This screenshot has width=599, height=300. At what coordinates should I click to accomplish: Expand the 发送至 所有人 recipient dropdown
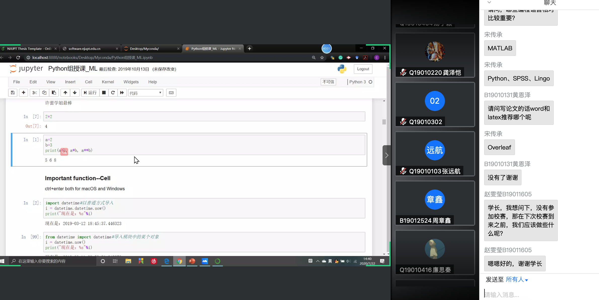coord(517,280)
